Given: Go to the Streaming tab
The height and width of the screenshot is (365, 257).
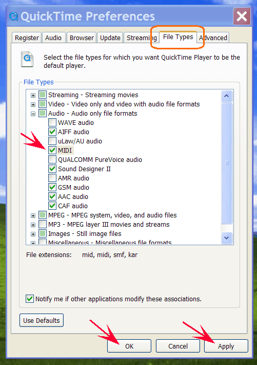Looking at the screenshot, I should tap(141, 38).
